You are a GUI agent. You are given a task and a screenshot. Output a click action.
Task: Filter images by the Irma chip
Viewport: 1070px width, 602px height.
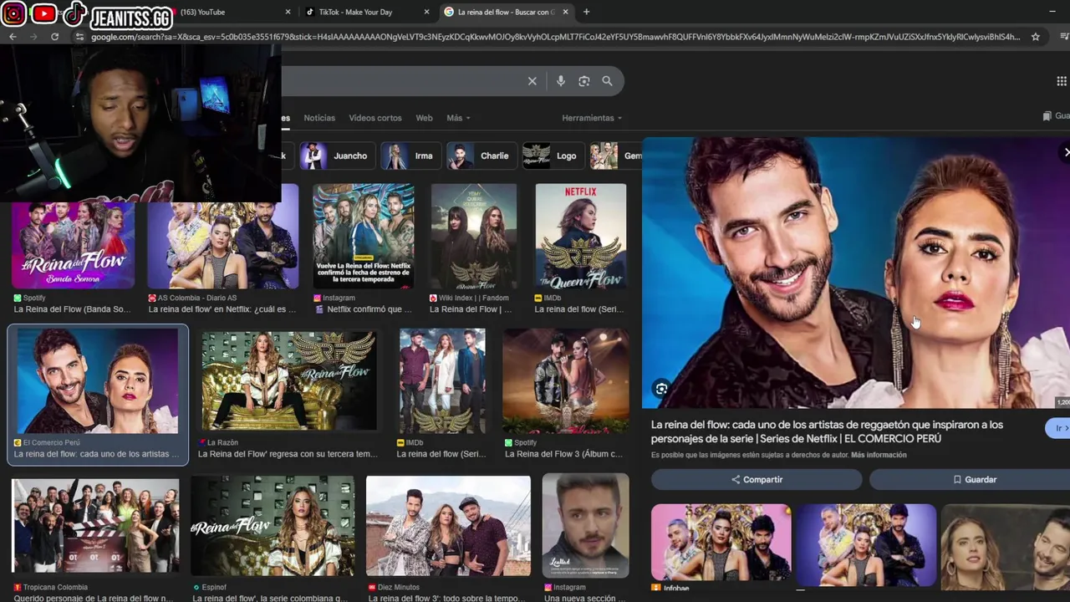point(410,156)
